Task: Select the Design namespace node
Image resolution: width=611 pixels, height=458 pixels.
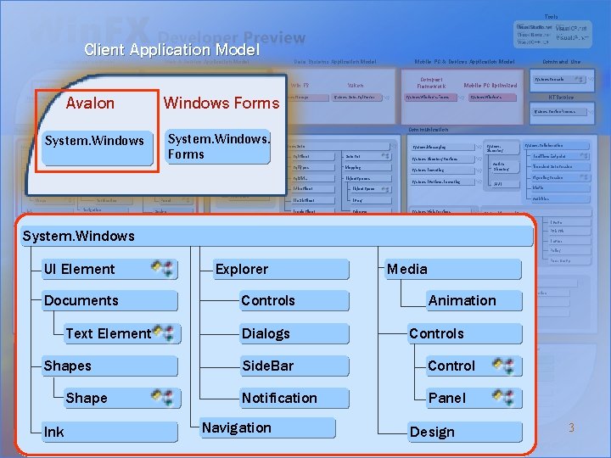Action: click(x=464, y=432)
